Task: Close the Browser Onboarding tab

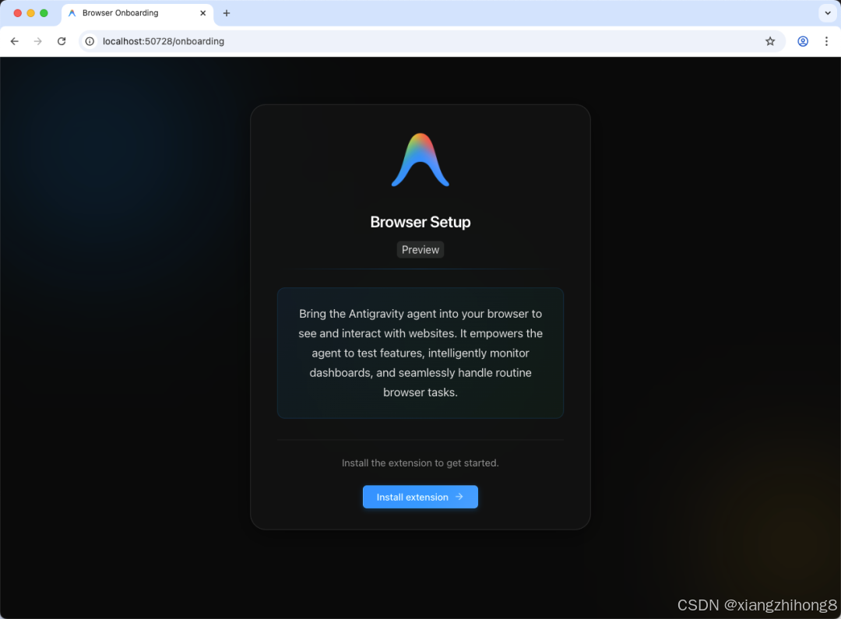Action: click(202, 13)
